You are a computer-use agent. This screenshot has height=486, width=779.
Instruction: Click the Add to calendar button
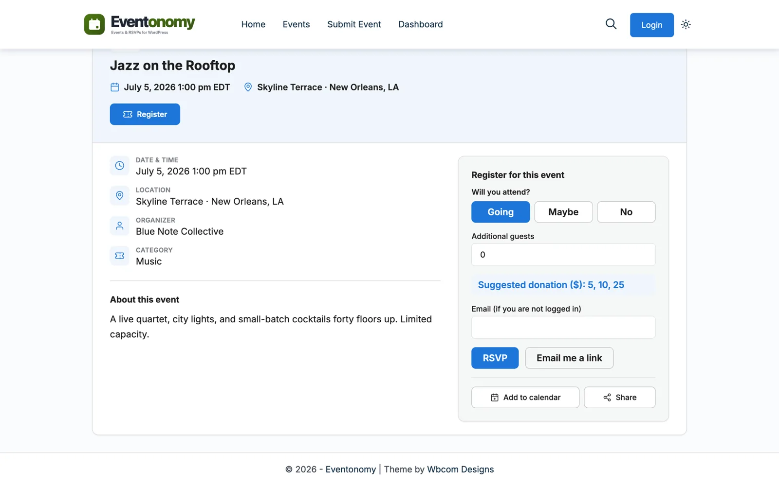click(525, 398)
